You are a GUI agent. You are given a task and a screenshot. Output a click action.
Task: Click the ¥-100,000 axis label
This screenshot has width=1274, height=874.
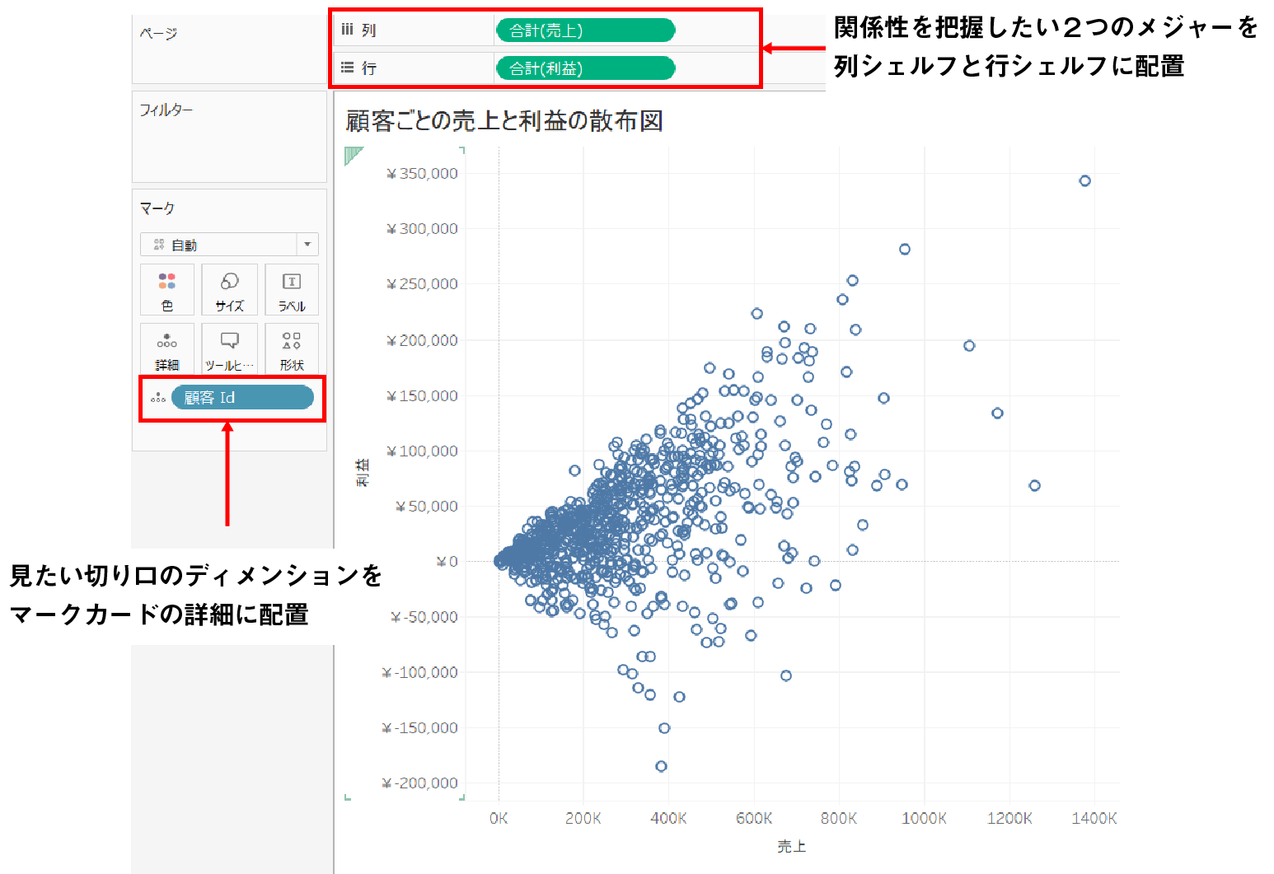point(420,673)
